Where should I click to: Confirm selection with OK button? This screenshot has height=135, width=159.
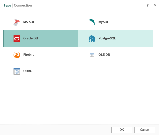[x=122, y=130]
